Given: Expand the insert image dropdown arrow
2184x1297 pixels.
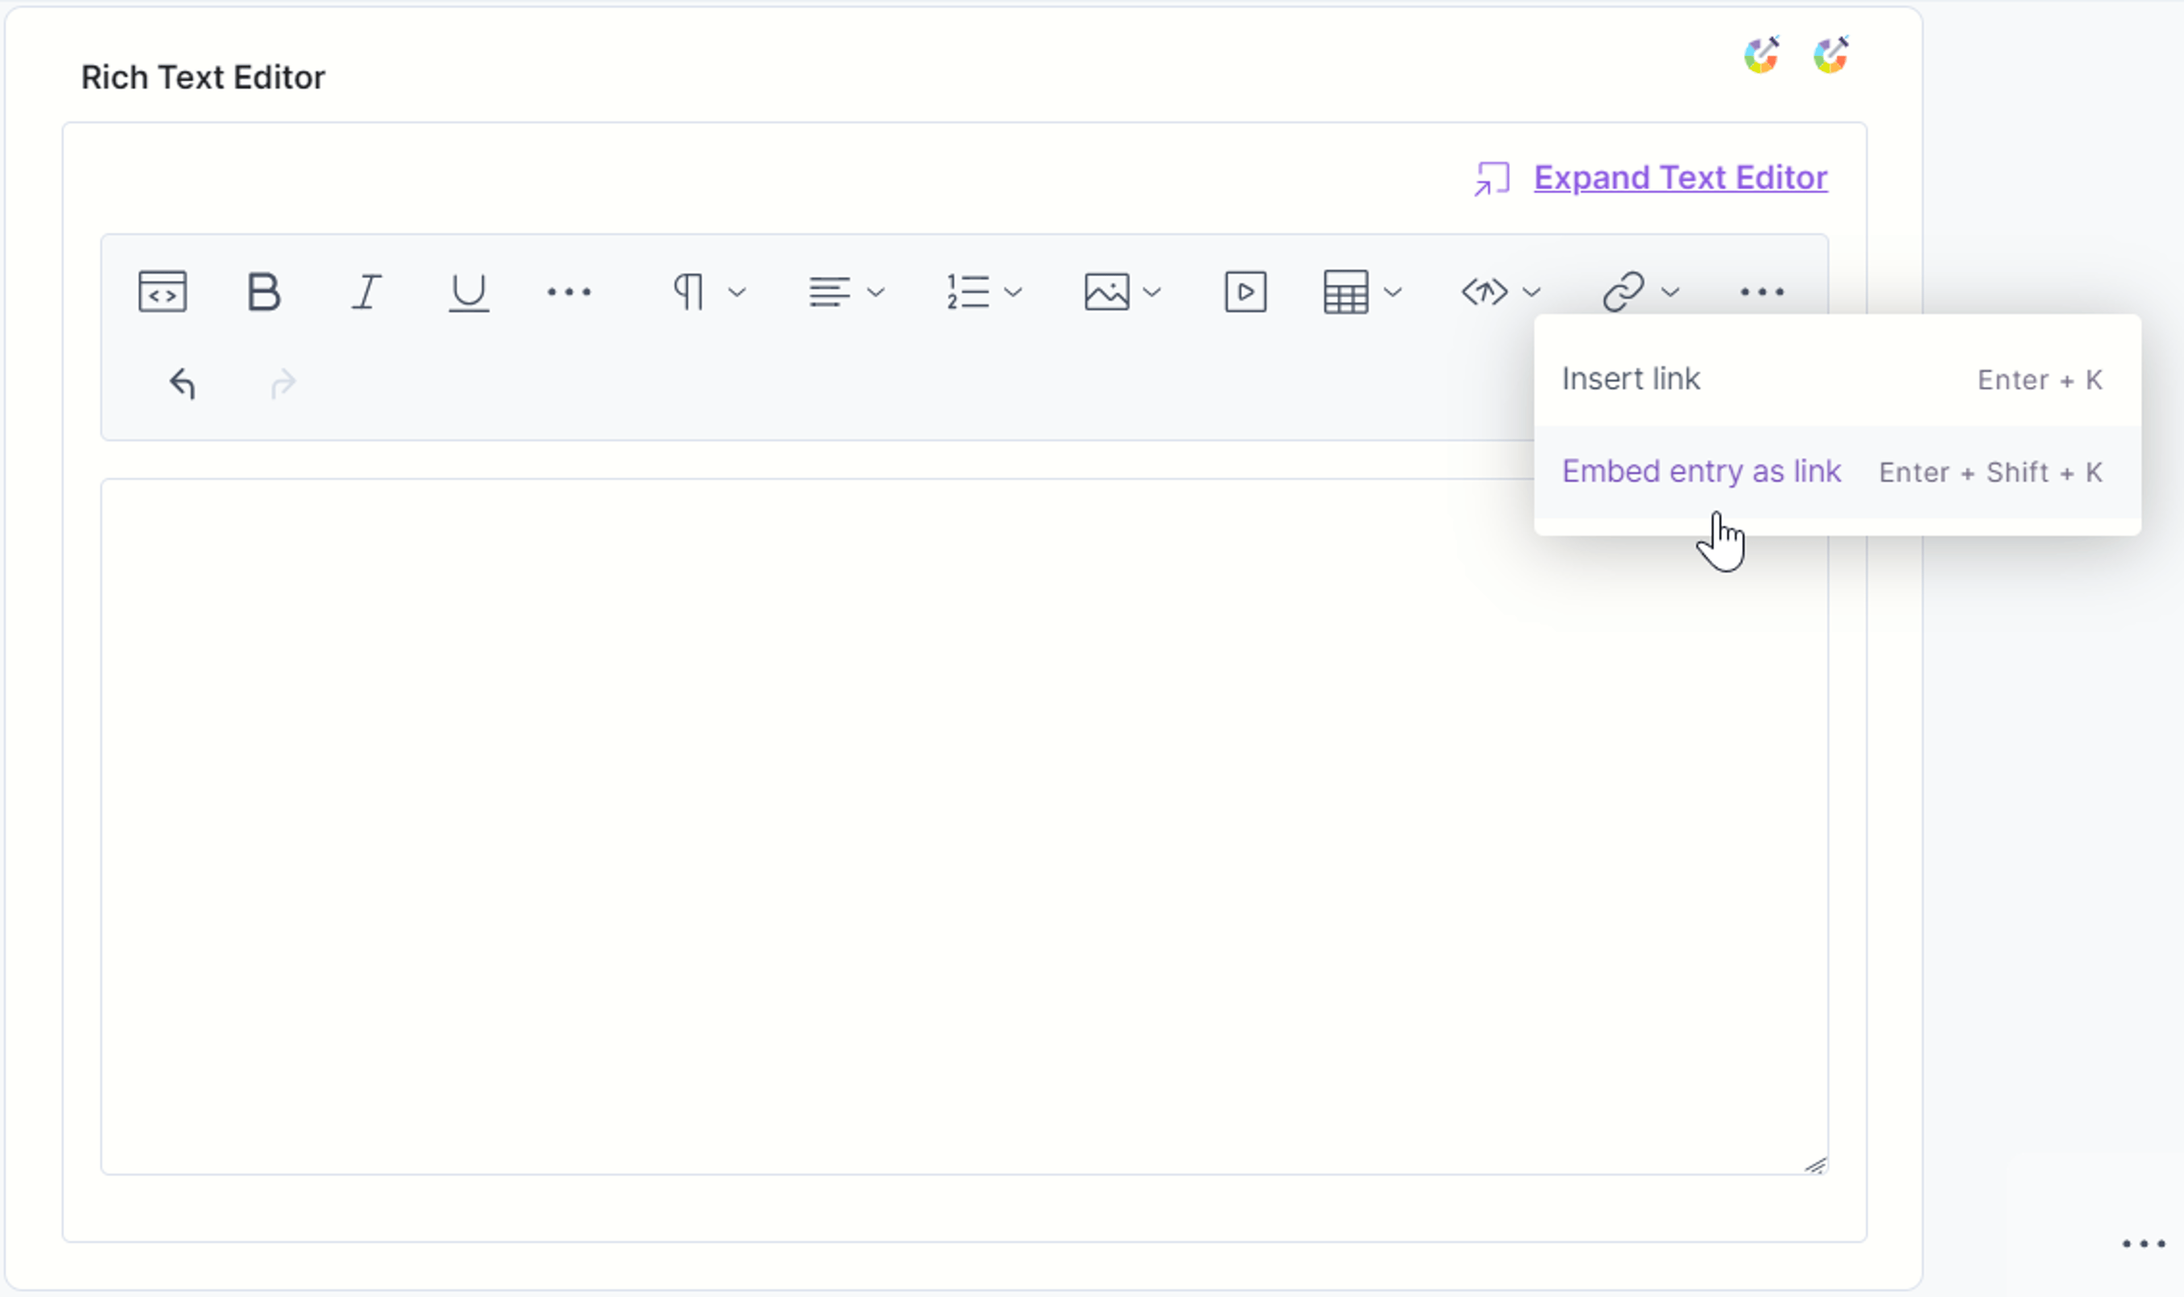Looking at the screenshot, I should click(1152, 292).
